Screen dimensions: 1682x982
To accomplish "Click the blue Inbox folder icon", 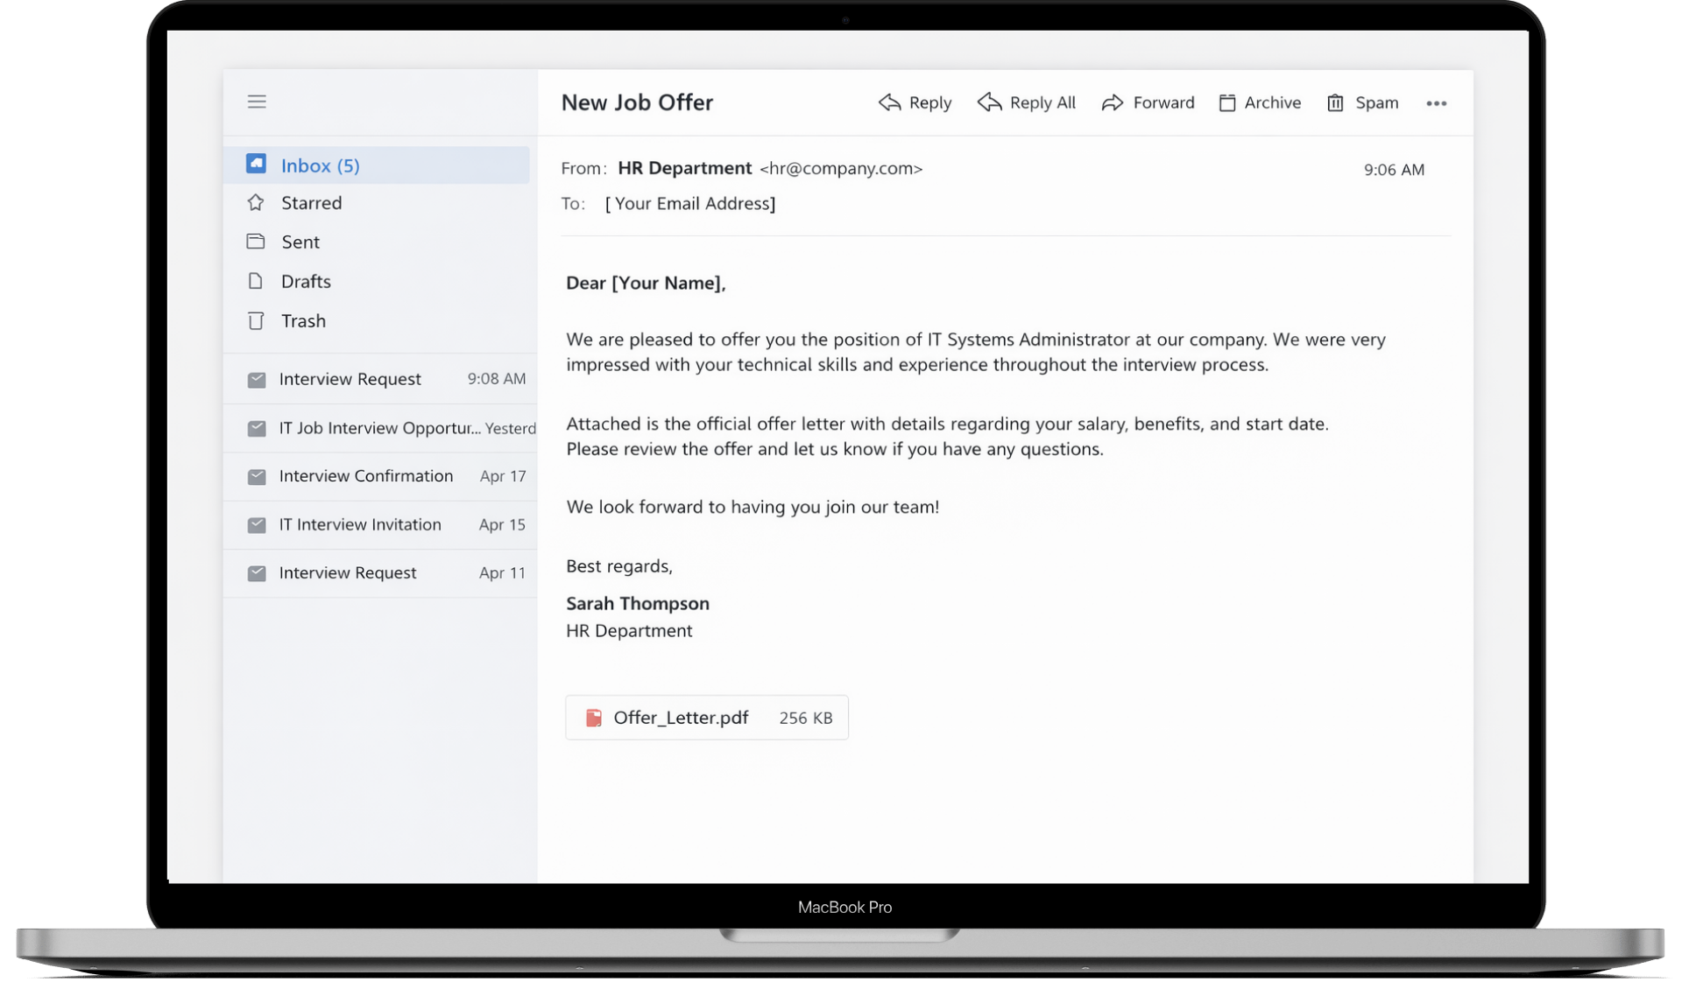I will (256, 164).
